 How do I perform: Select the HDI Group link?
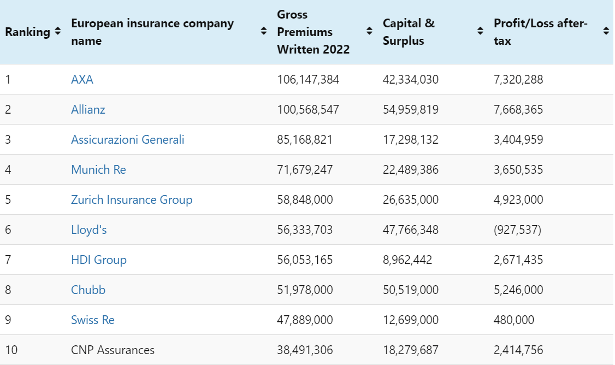tap(99, 260)
